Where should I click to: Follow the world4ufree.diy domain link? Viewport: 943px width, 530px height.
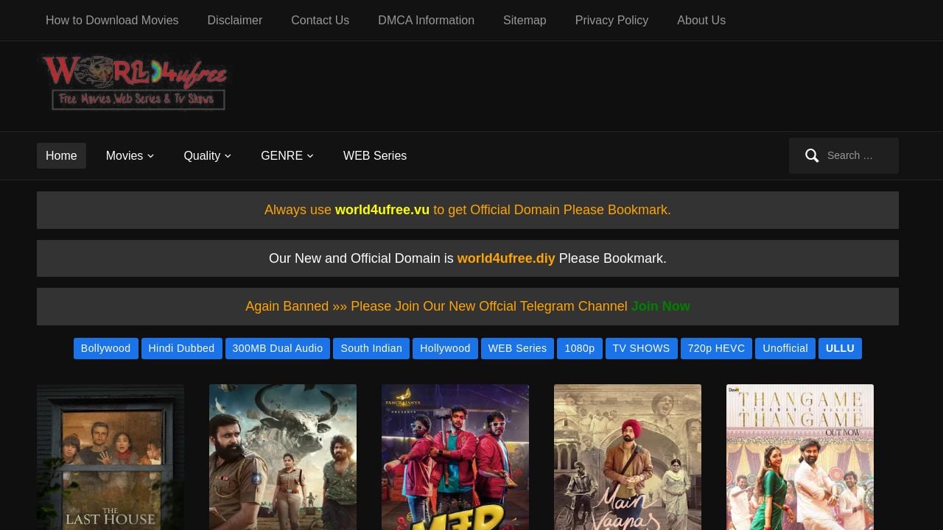tap(506, 258)
